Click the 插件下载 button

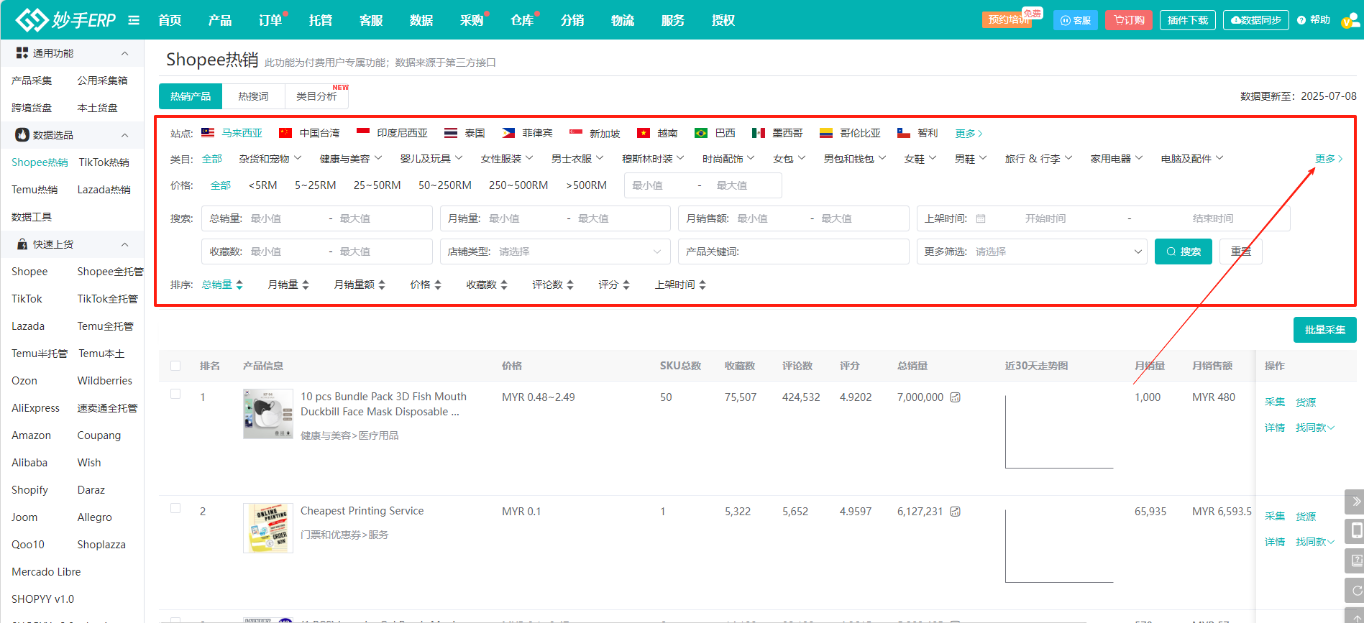pos(1188,20)
